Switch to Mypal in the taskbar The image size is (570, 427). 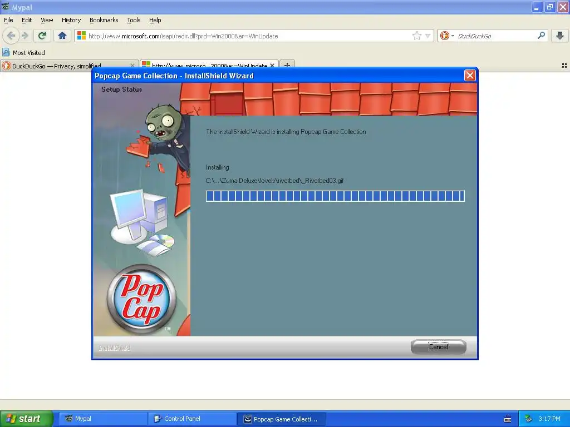tap(103, 419)
